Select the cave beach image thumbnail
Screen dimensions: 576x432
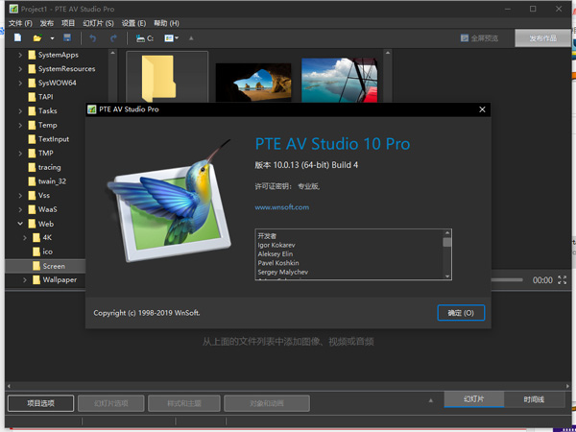tap(253, 82)
